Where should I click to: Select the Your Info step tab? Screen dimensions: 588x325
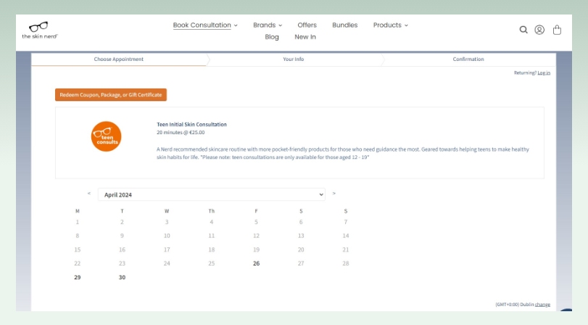tap(293, 59)
